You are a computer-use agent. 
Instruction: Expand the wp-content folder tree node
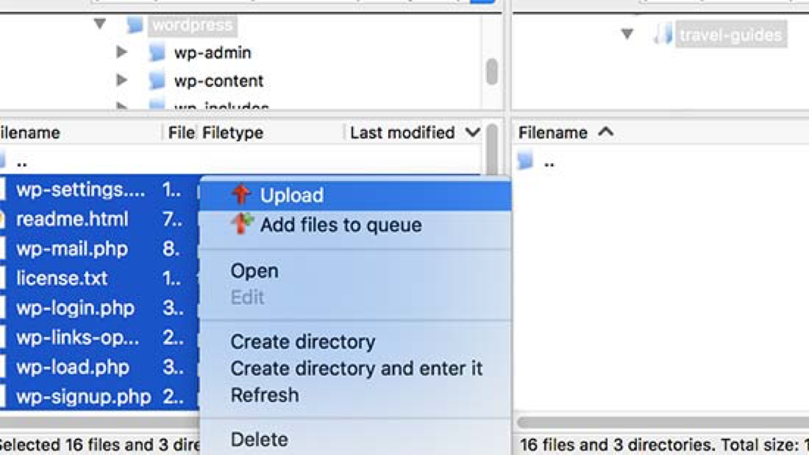(x=121, y=81)
